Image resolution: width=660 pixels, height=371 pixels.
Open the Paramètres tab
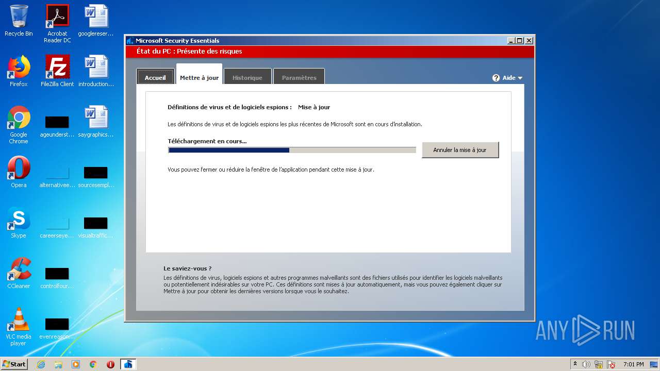pos(299,77)
